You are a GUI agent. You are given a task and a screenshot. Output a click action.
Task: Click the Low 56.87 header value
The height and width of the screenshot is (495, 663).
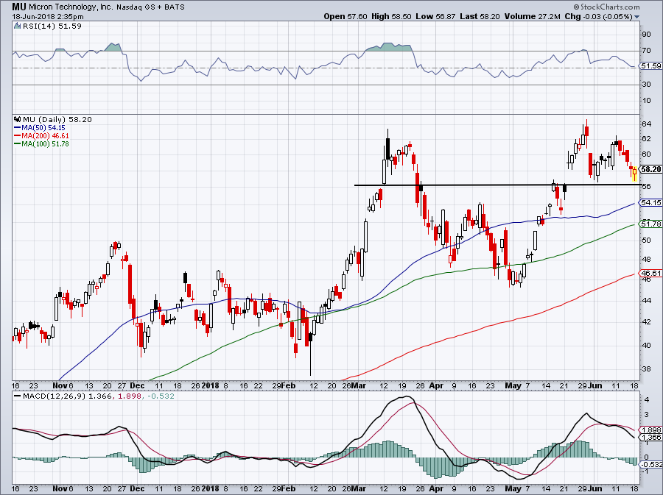(x=435, y=16)
